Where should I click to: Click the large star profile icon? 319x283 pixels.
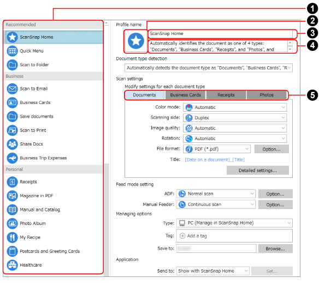click(x=135, y=41)
